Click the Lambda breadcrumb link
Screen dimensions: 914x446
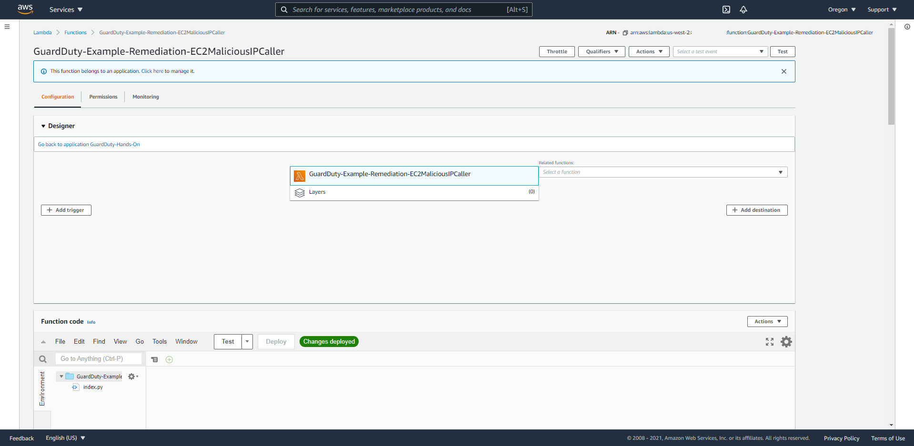click(42, 33)
